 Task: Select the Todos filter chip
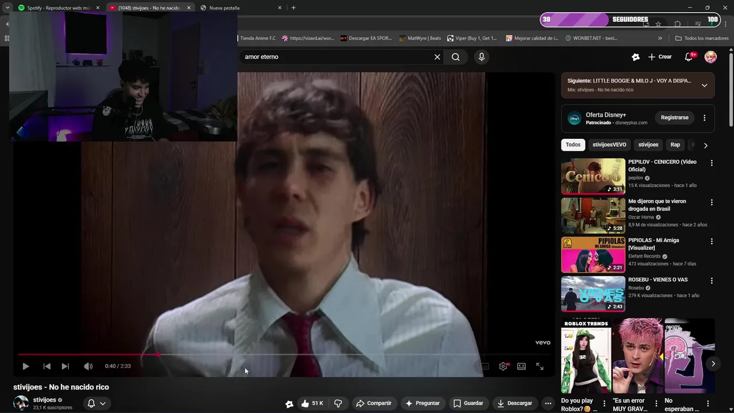click(x=573, y=145)
